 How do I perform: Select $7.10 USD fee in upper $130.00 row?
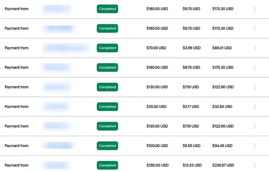(x=191, y=87)
